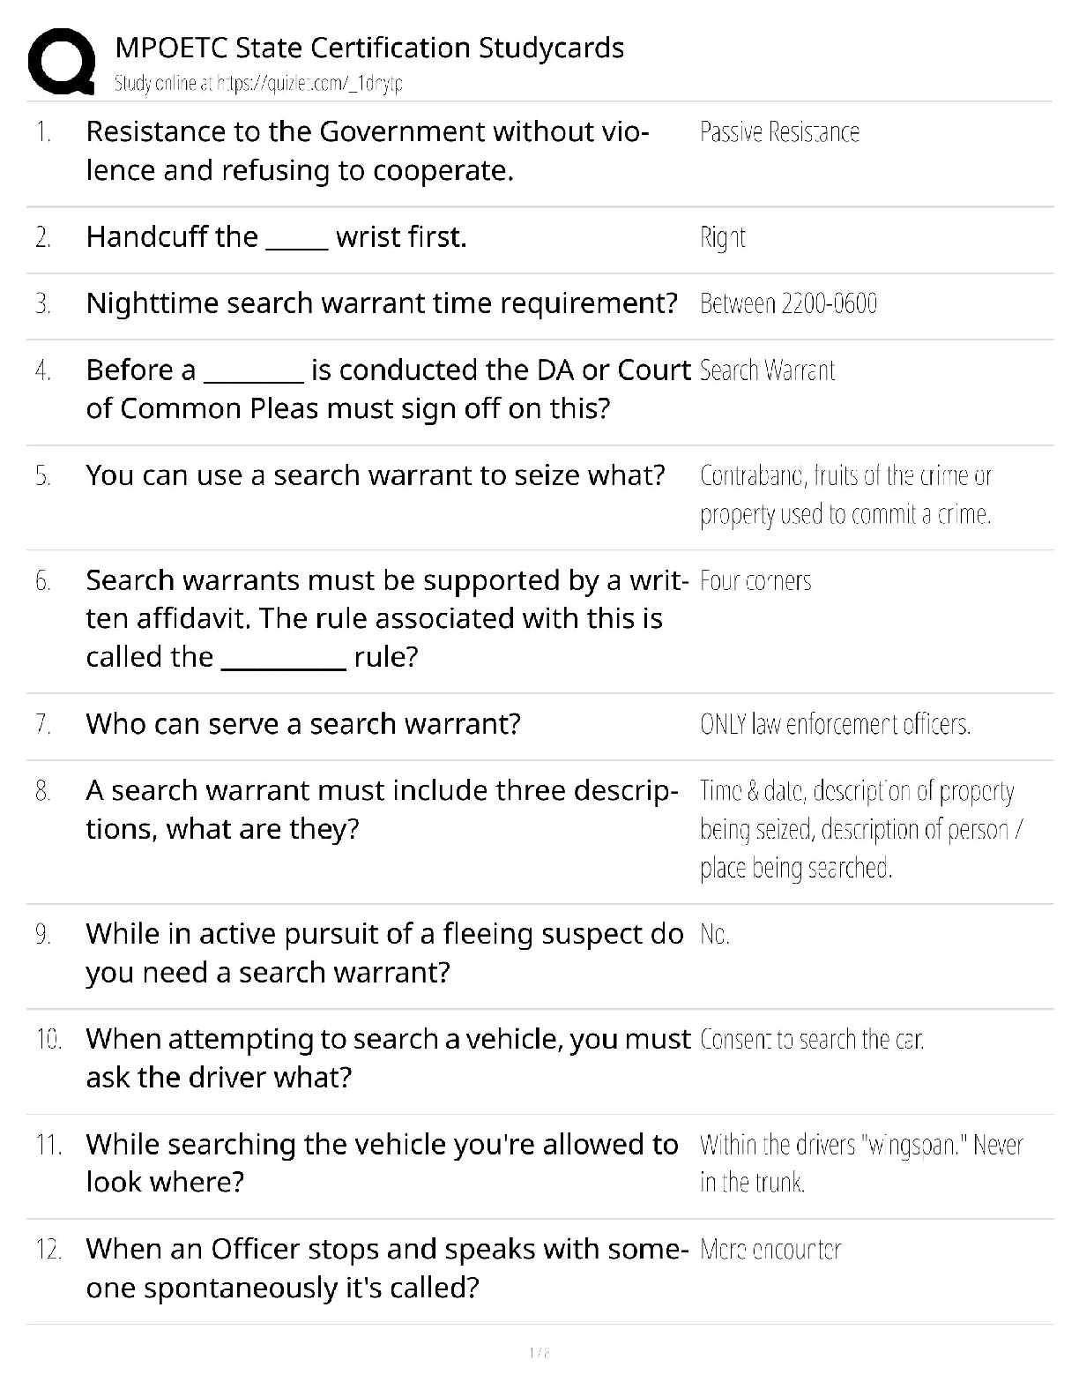
Task: Click the nighttime search warrant time question
Action: coord(381,303)
